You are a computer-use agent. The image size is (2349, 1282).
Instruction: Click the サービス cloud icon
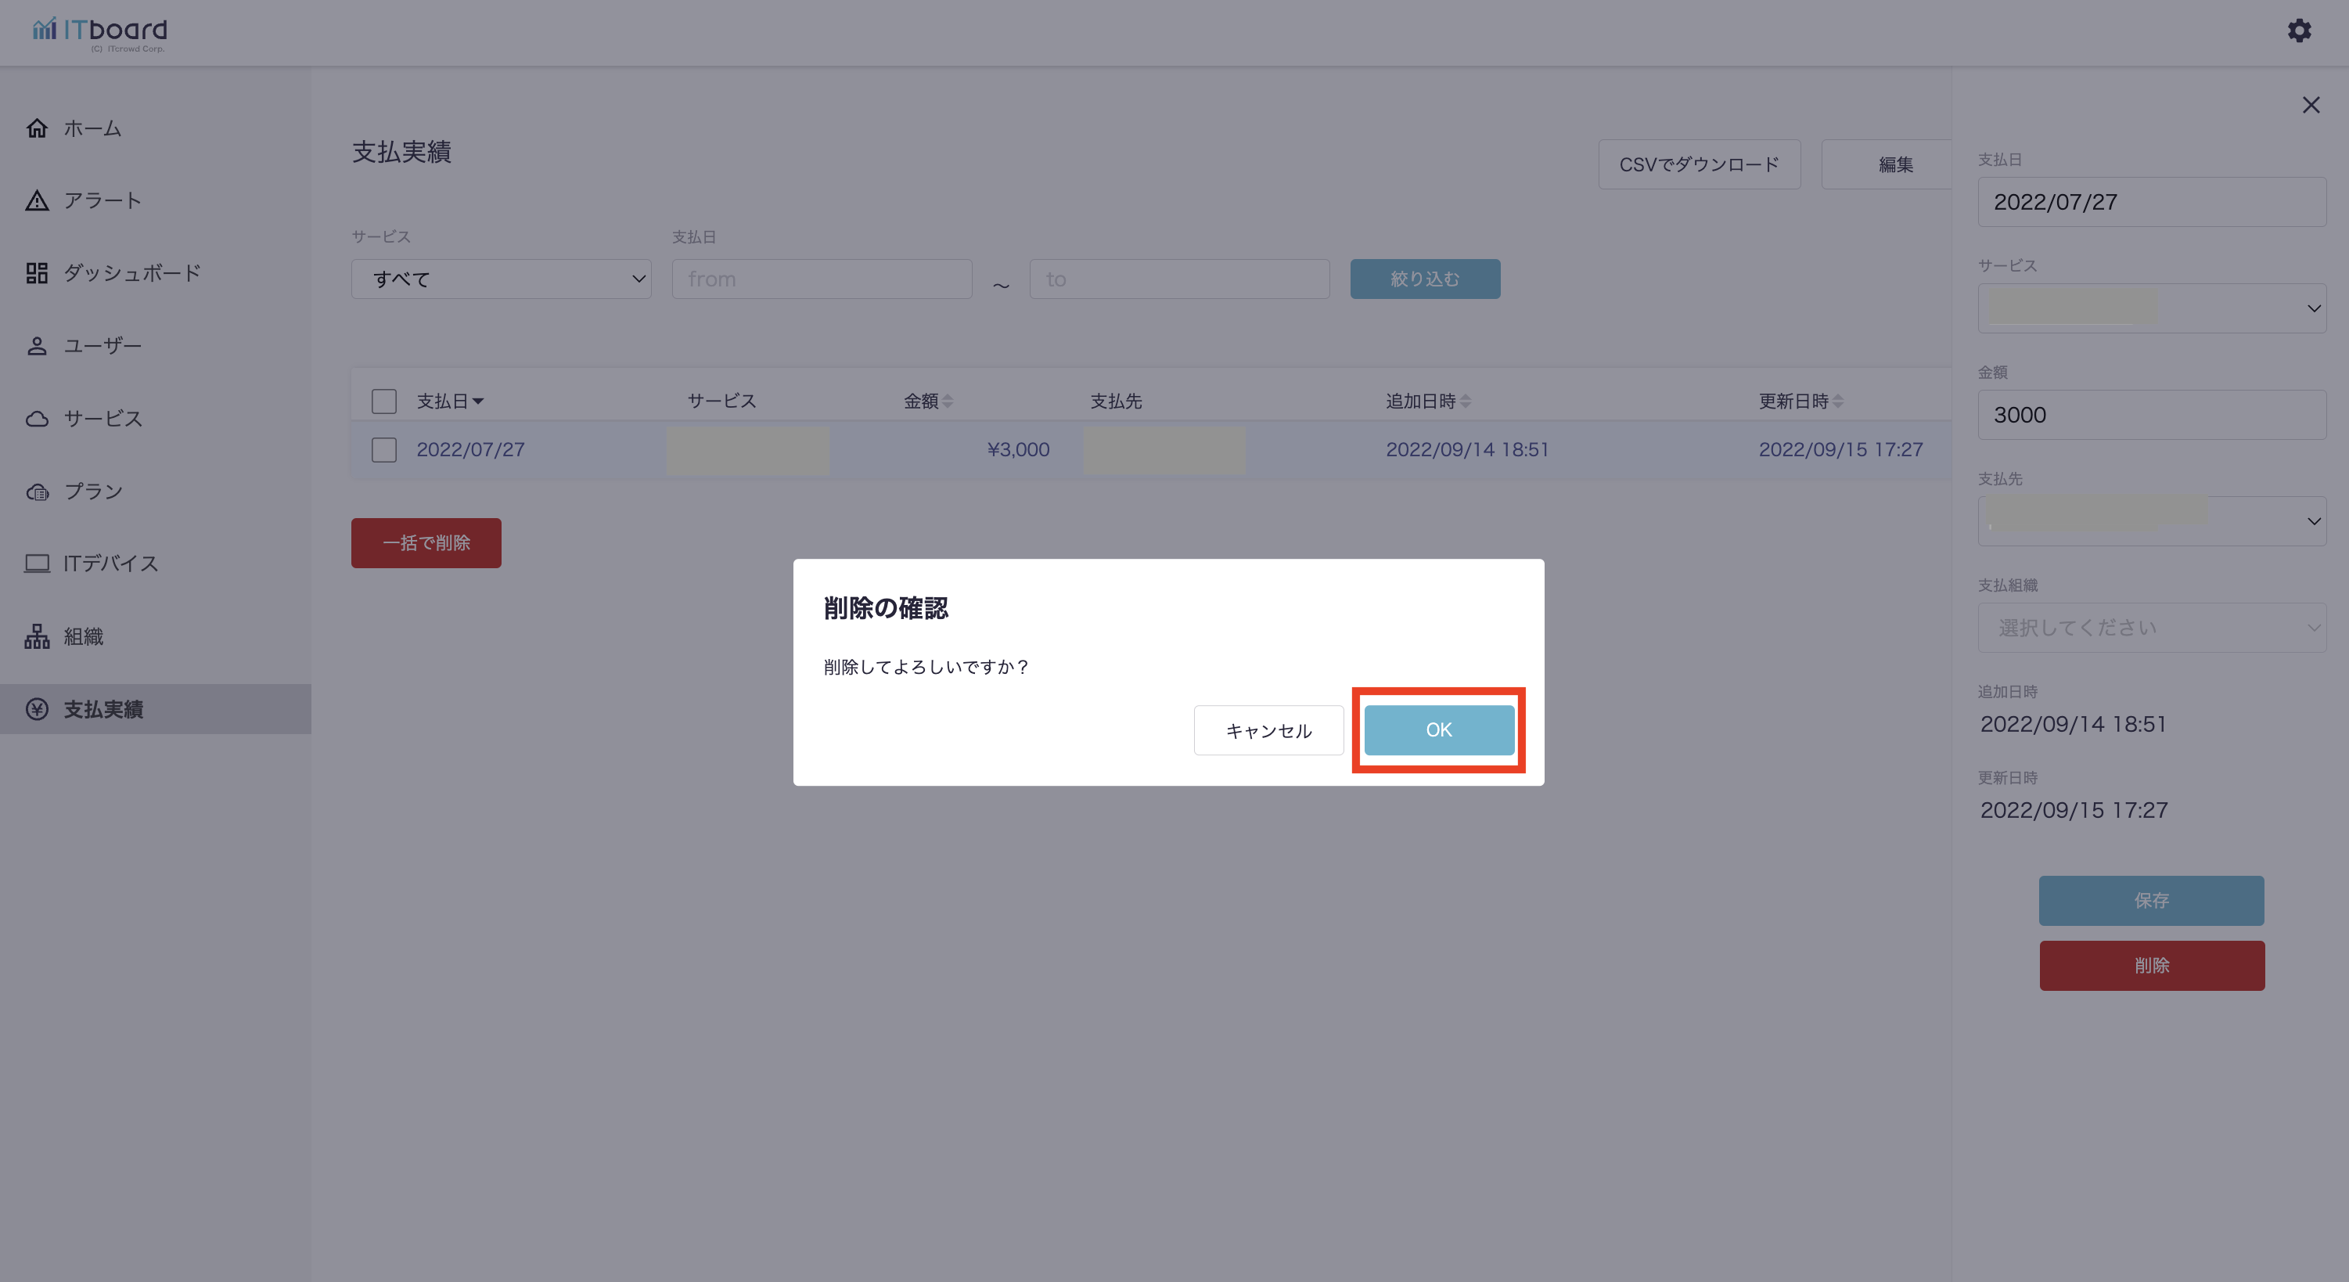point(37,419)
